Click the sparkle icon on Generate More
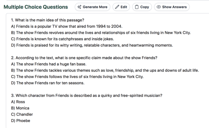The image size is (209, 128). pyautogui.click(x=79, y=7)
